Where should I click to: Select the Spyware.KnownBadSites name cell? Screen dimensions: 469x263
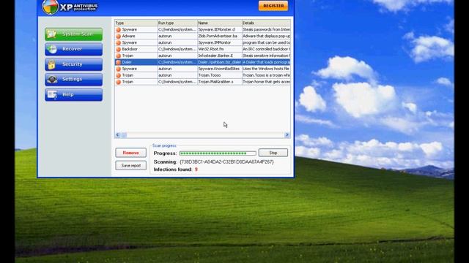(x=220, y=69)
